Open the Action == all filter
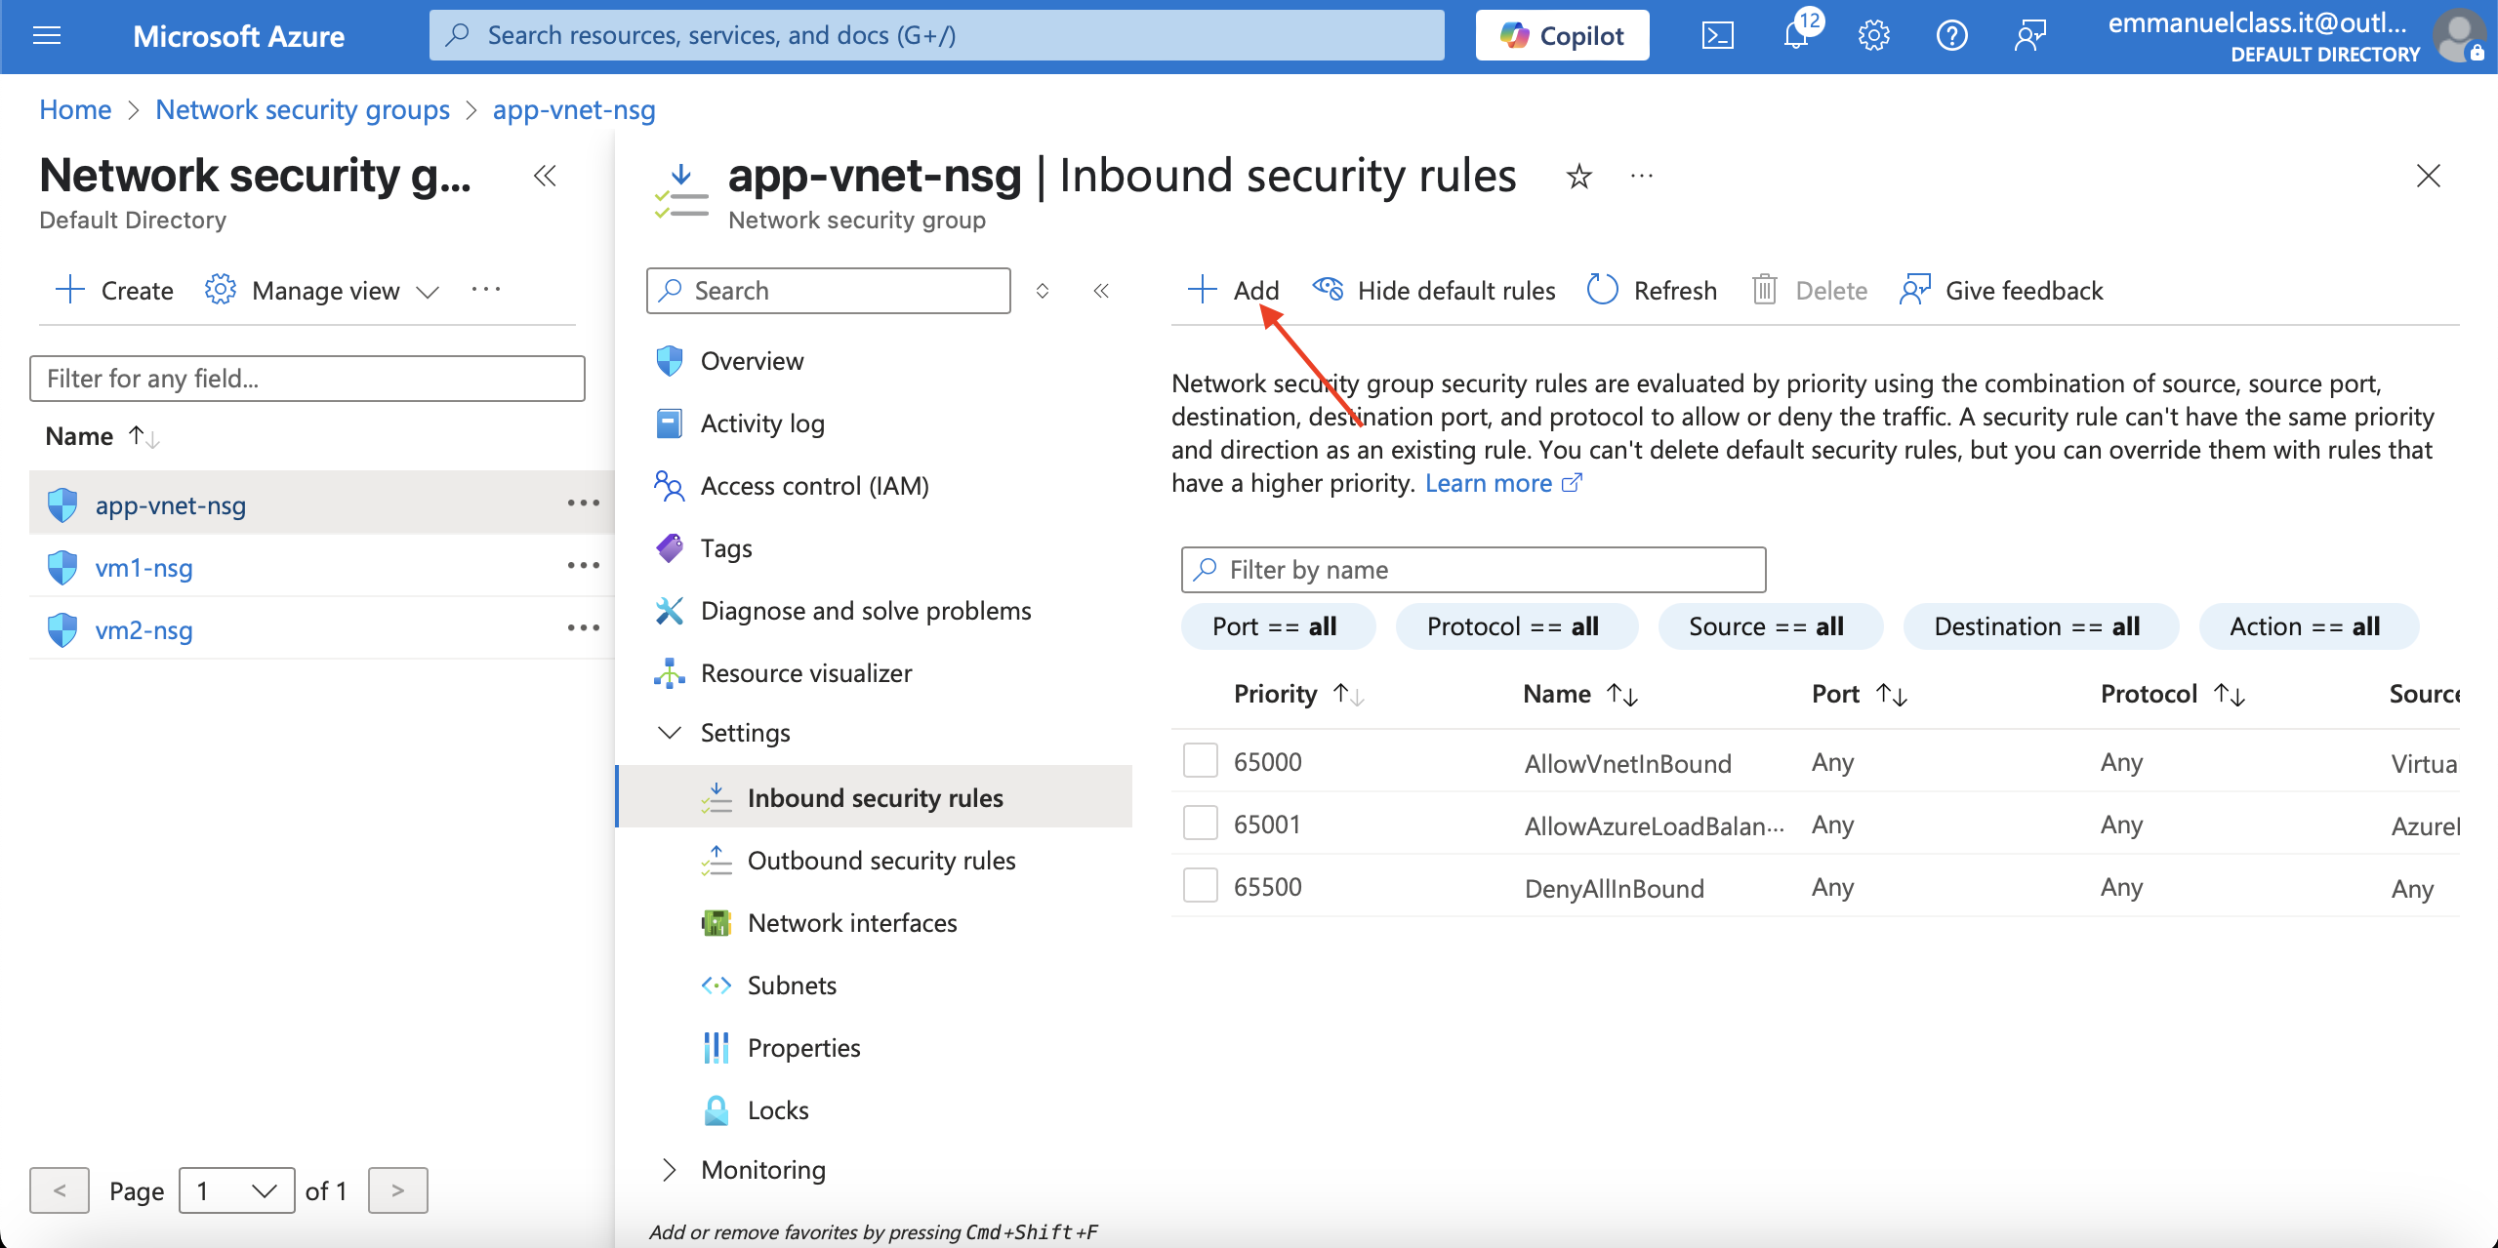The image size is (2498, 1248). (x=2308, y=626)
